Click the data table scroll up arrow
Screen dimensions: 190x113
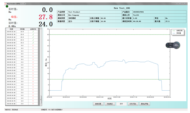(x=41, y=29)
